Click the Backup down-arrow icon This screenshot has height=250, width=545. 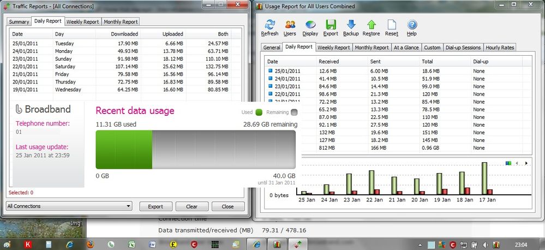(x=351, y=25)
